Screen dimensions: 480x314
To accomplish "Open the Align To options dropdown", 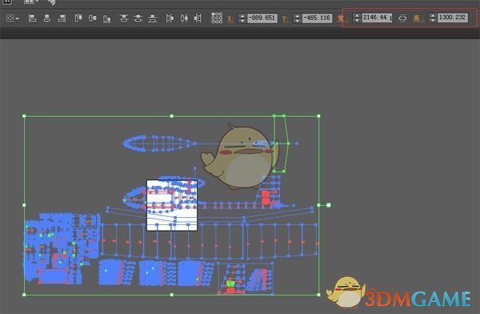I will click(x=13, y=18).
